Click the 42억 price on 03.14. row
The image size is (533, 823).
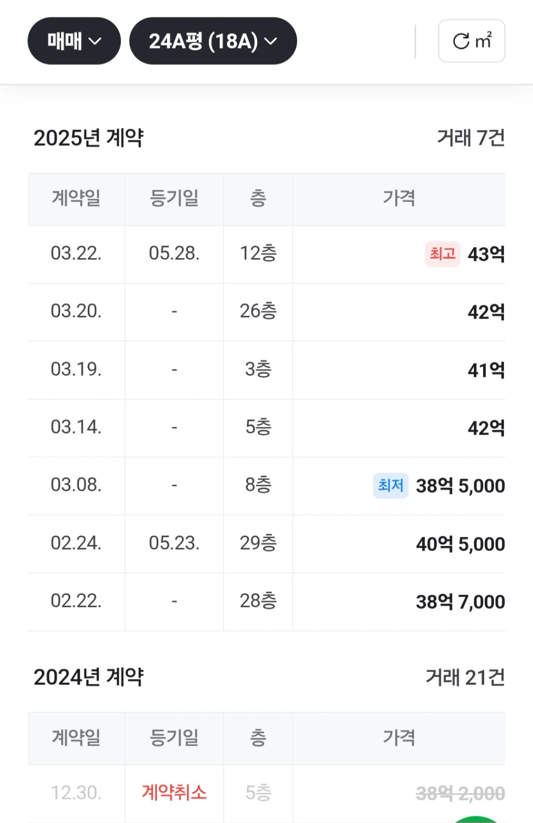(486, 428)
